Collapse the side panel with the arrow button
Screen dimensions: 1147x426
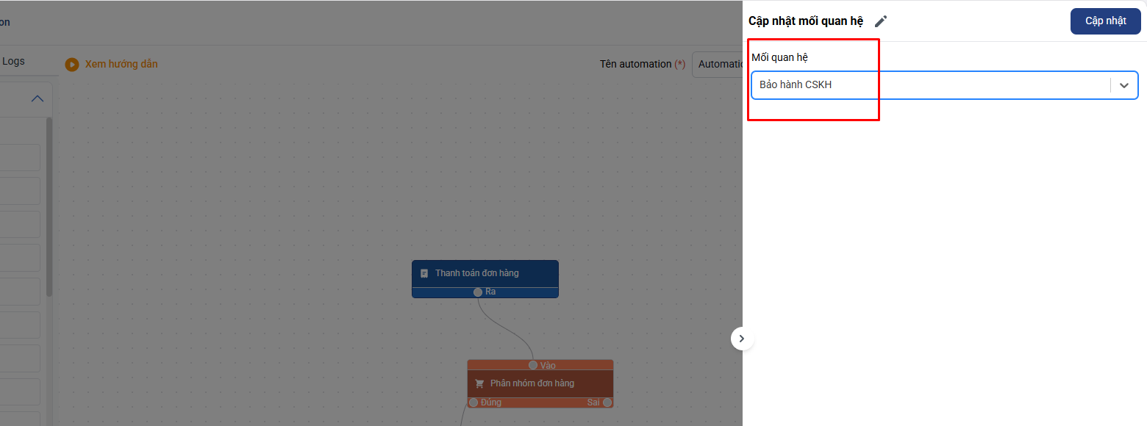click(x=742, y=339)
